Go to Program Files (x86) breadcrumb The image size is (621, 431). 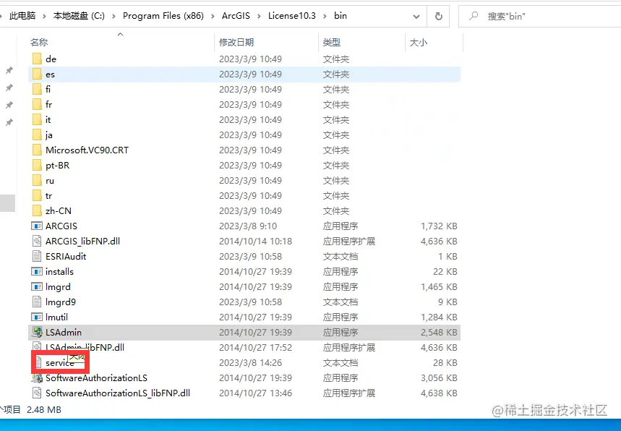(163, 16)
